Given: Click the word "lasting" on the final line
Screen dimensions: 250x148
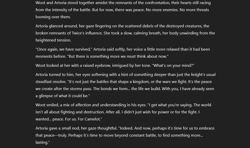Looking at the screenshot, I should tap(41, 142).
